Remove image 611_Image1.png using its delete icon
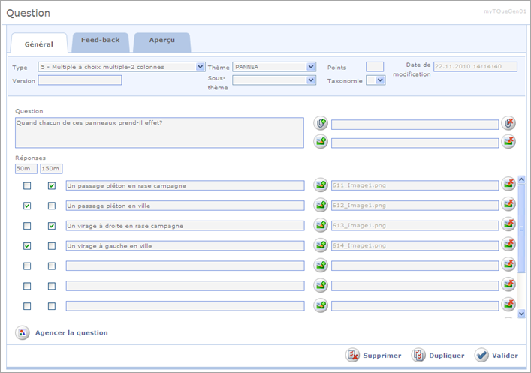531x373 pixels. 509,185
